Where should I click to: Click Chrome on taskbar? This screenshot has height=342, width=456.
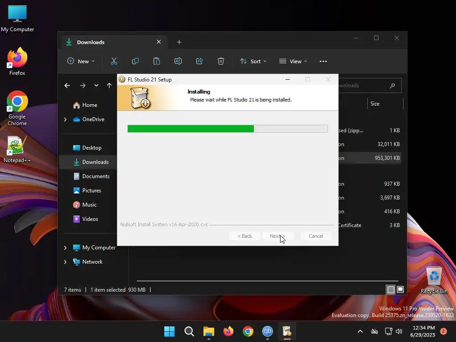pos(248,331)
